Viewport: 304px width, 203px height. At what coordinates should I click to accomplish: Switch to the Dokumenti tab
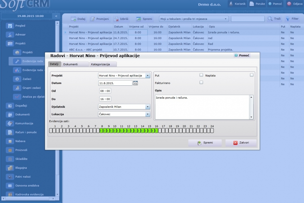tap(75, 64)
